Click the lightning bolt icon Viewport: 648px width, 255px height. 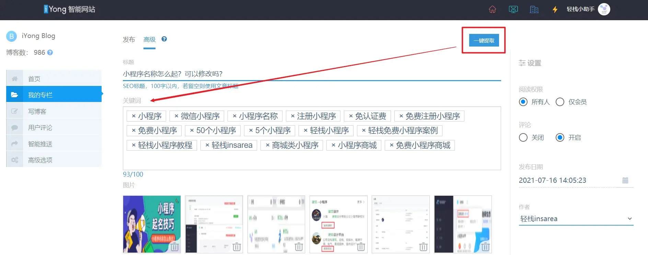555,9
